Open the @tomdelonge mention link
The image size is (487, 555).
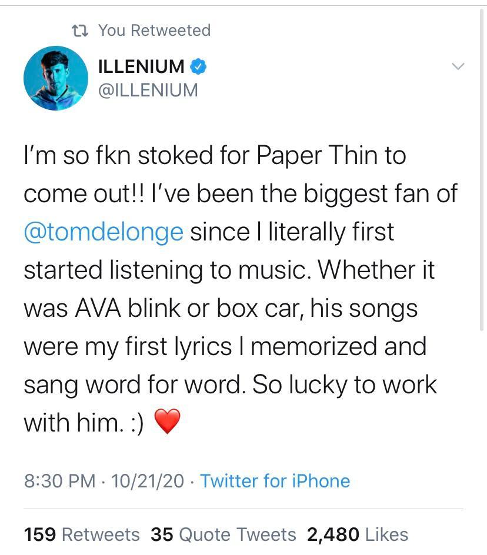coord(102,232)
